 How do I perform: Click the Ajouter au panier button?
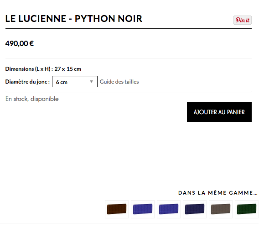[x=219, y=112]
